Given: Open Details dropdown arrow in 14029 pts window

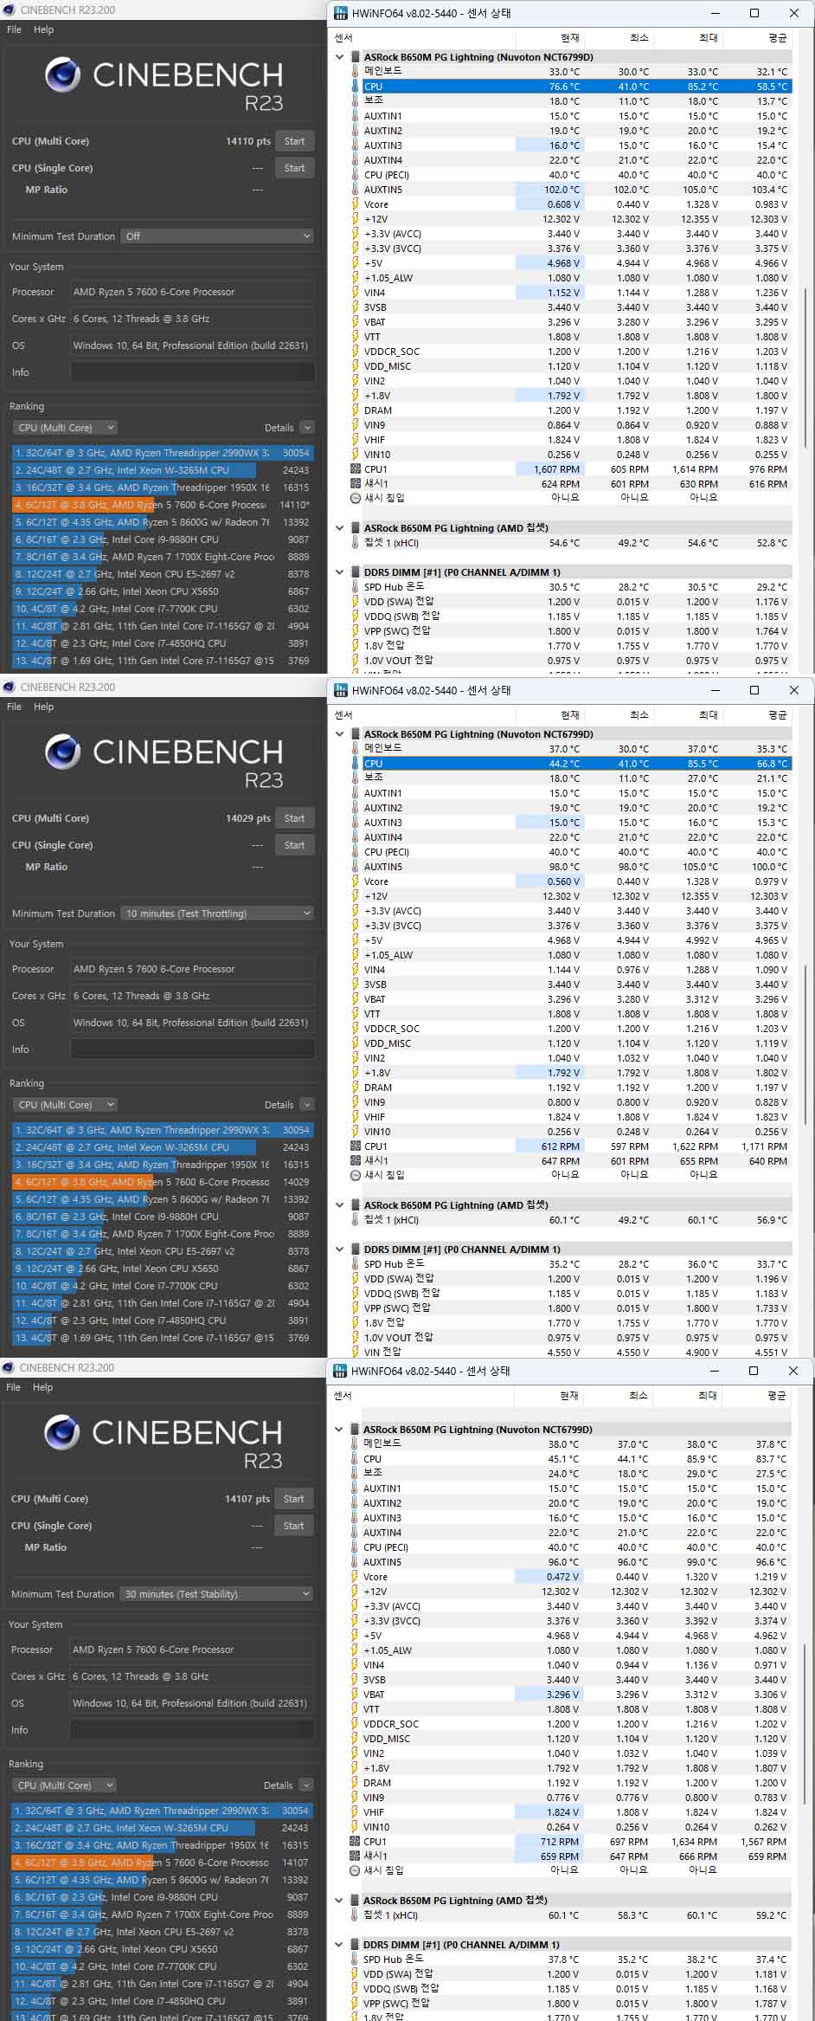Looking at the screenshot, I should point(307,1105).
